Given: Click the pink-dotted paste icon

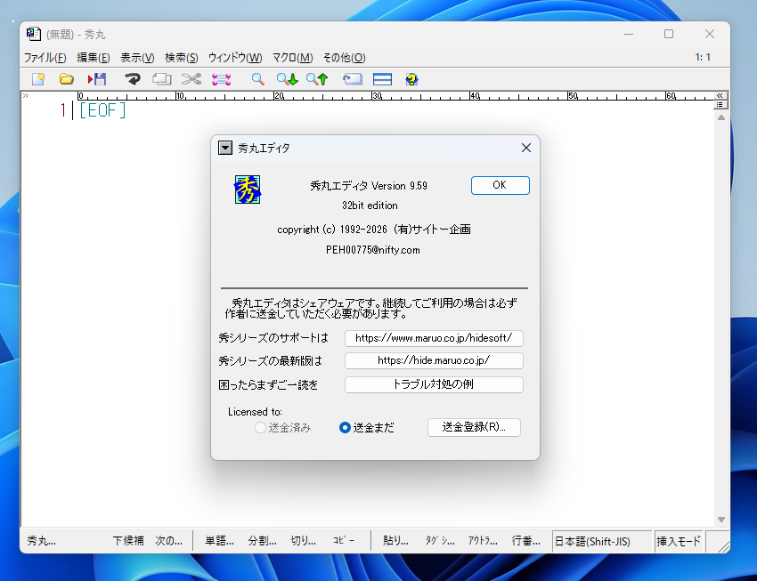Looking at the screenshot, I should click(x=221, y=79).
